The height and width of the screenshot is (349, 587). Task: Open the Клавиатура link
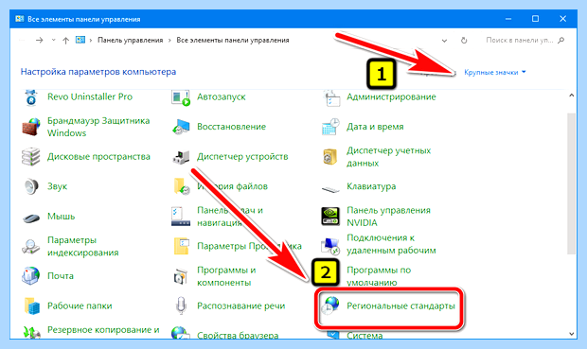371,186
